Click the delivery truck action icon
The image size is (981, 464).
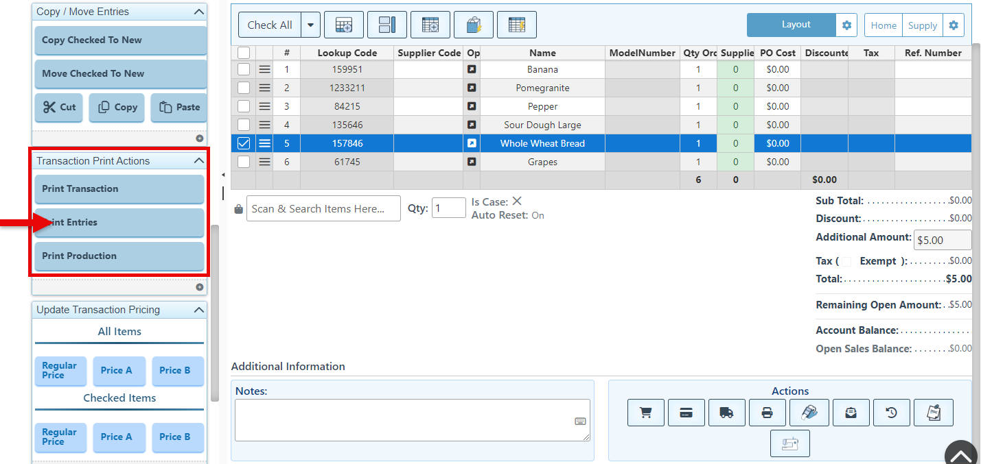pos(726,413)
